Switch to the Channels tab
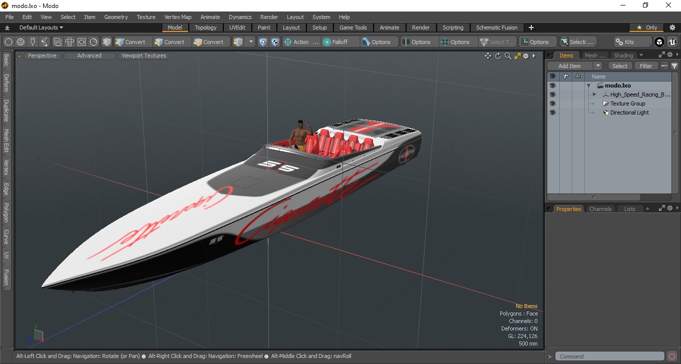The height and width of the screenshot is (364, 681). pos(600,209)
